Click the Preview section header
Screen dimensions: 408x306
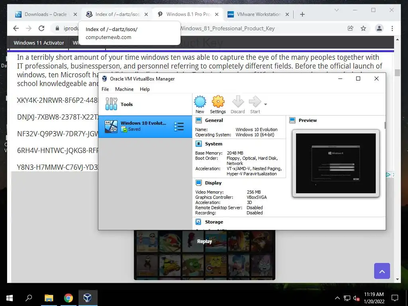point(308,120)
